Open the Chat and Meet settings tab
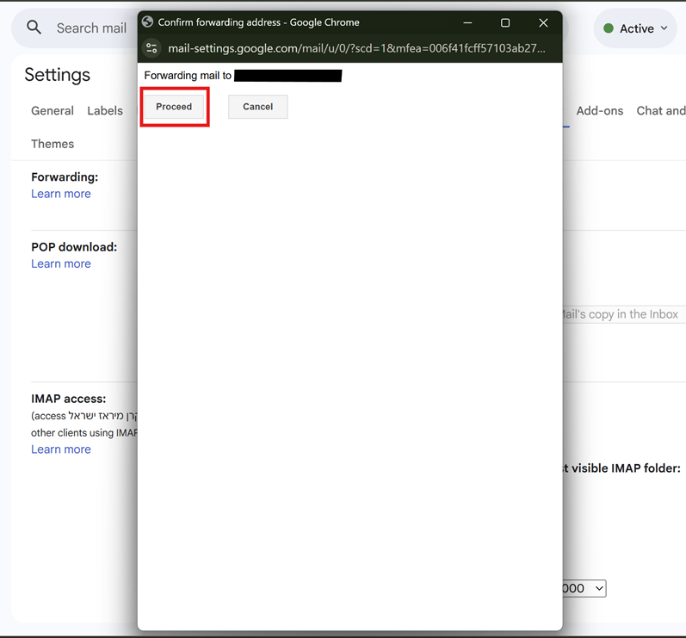This screenshot has width=686, height=638. [660, 110]
